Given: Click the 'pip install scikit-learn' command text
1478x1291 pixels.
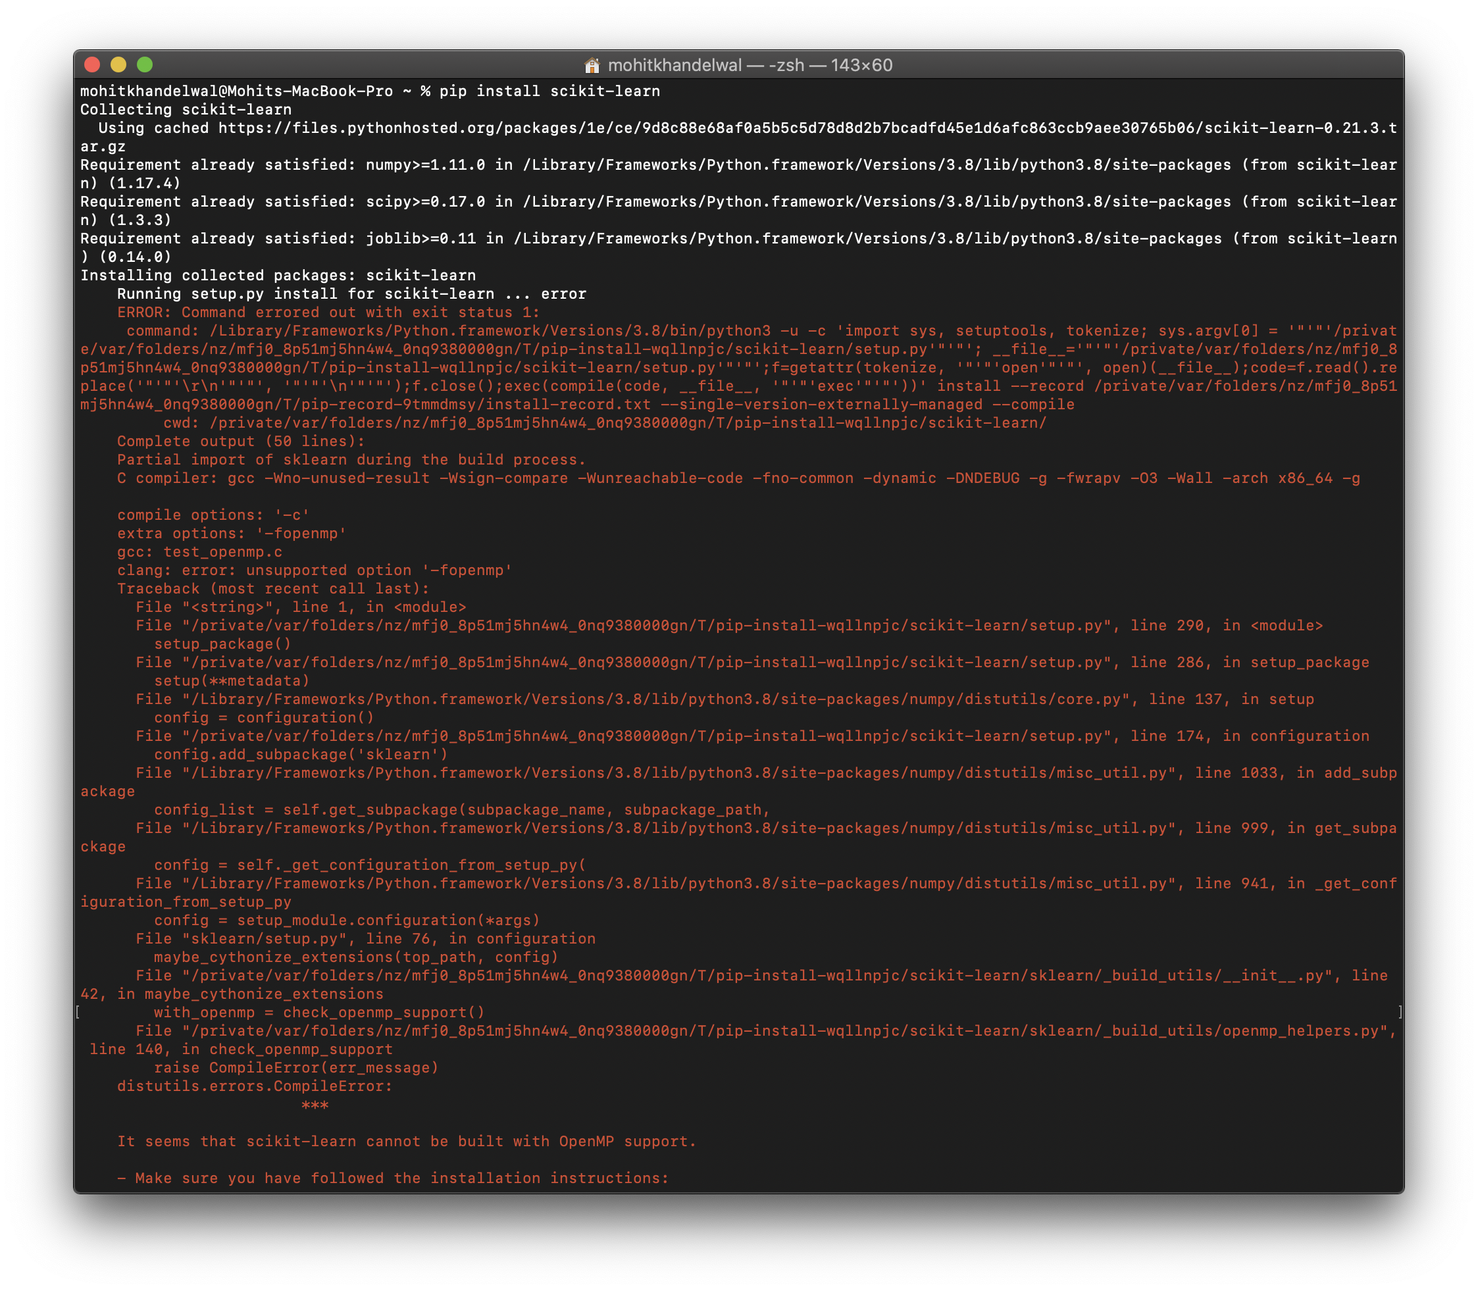Looking at the screenshot, I should 550,91.
